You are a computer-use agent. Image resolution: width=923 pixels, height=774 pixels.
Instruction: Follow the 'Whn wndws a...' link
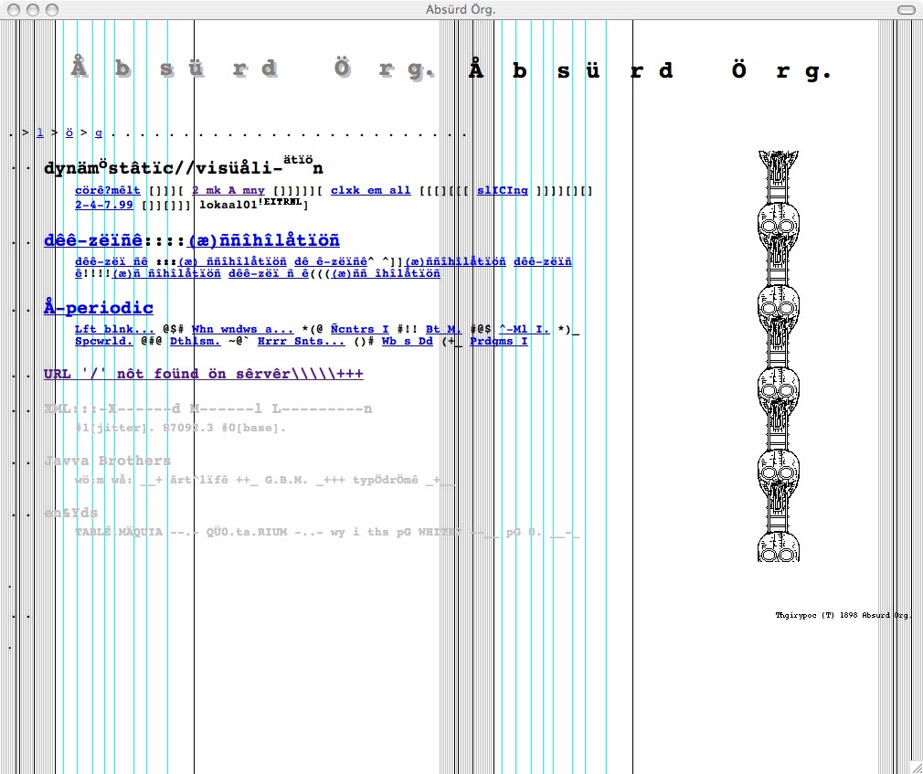242,329
